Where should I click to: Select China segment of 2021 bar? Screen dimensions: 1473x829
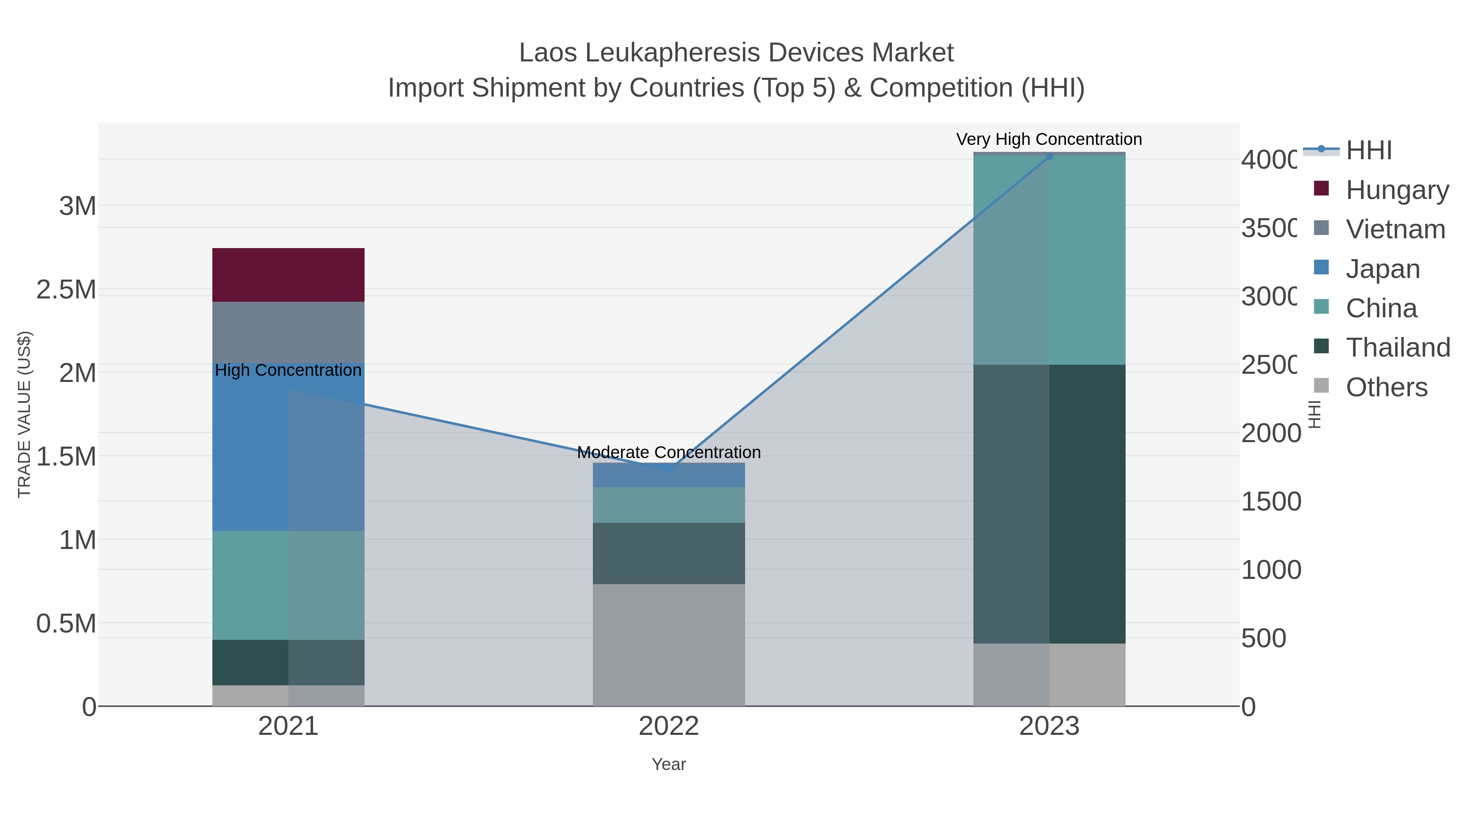pyautogui.click(x=288, y=586)
